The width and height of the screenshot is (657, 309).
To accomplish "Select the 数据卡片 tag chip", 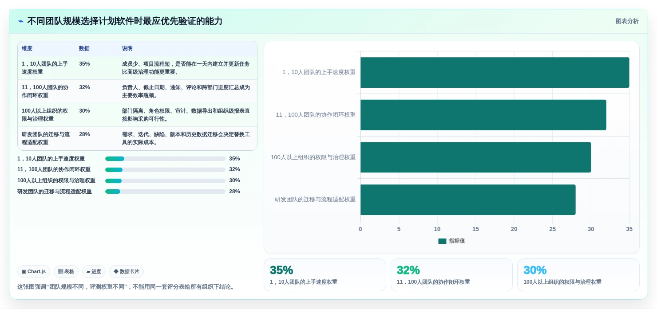I will tap(127, 271).
